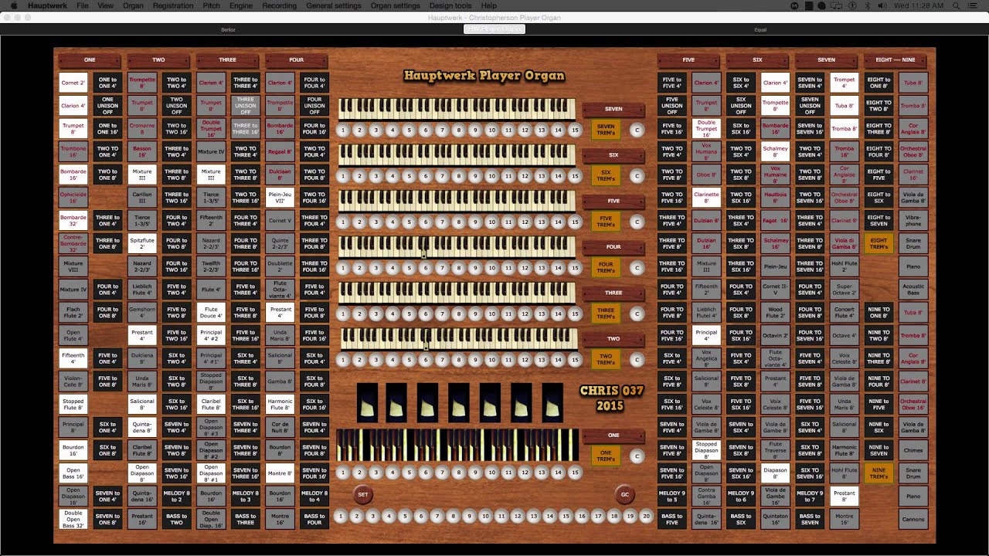Engage the SEVEN TREM's tremulant
This screenshot has width=989, height=556.
click(x=606, y=130)
